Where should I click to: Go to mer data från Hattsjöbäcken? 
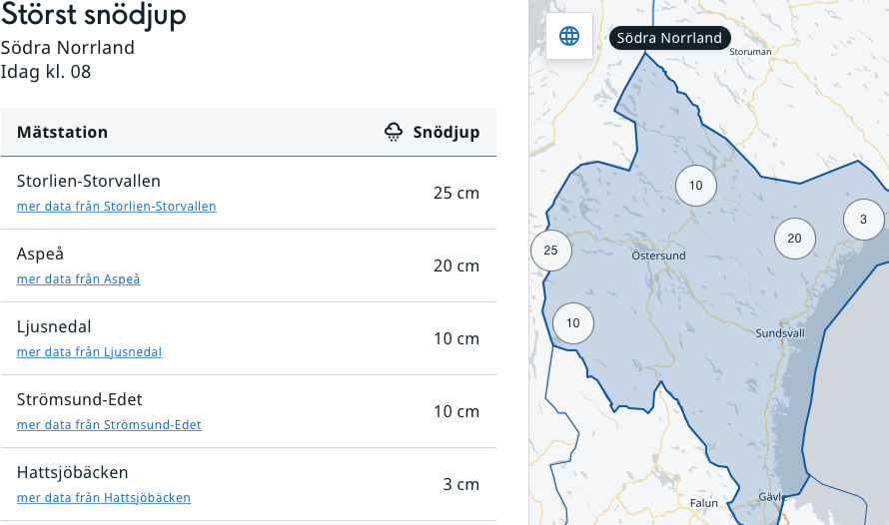[x=104, y=498]
